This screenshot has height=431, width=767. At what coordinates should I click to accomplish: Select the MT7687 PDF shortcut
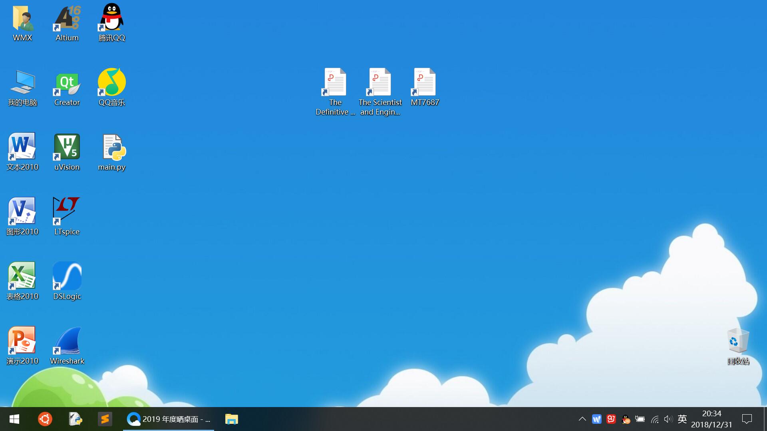pos(425,88)
